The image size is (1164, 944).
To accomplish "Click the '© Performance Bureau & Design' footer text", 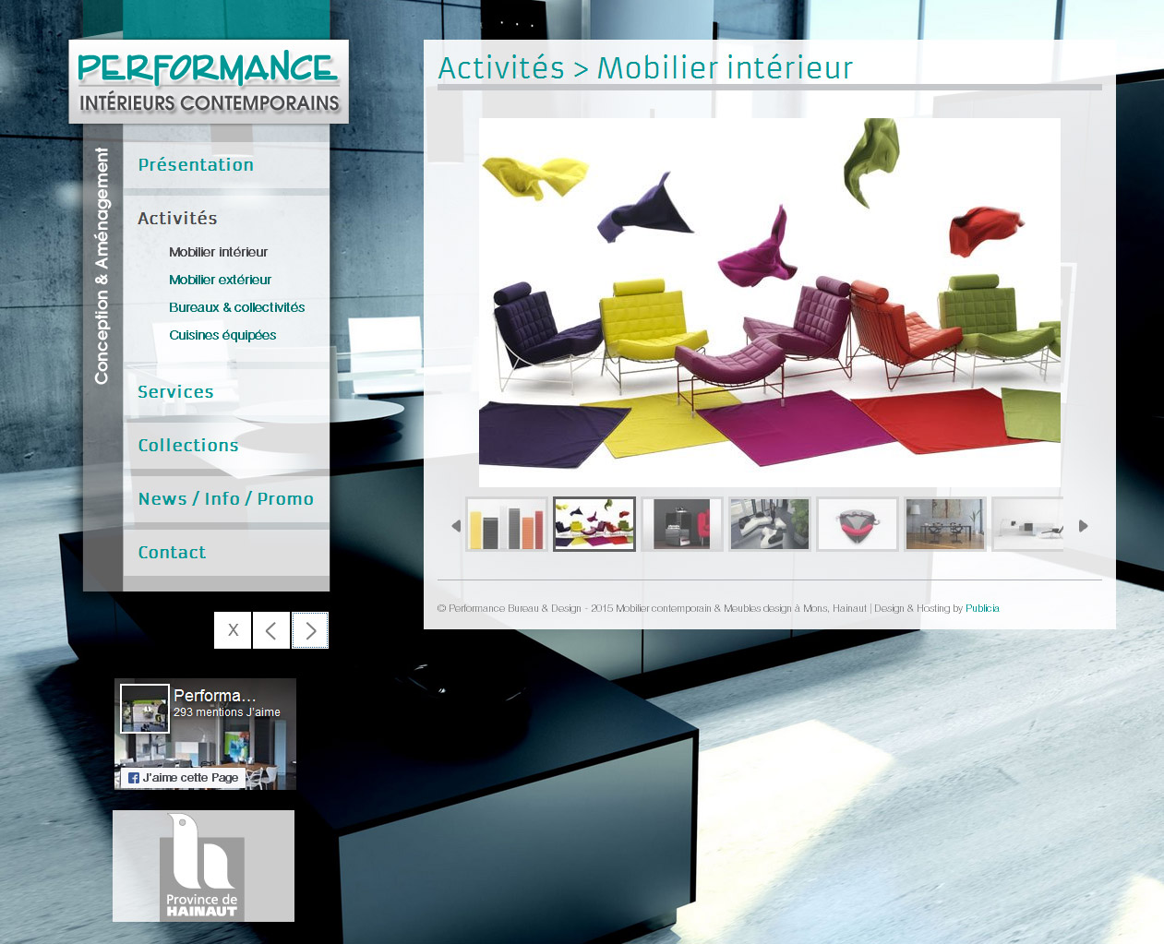I will click(x=510, y=608).
